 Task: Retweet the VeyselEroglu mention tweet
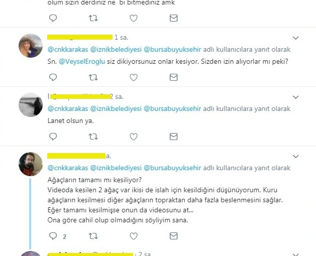tap(93, 77)
